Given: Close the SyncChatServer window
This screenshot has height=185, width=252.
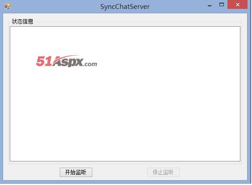Looking at the screenshot, I should [238, 4].
